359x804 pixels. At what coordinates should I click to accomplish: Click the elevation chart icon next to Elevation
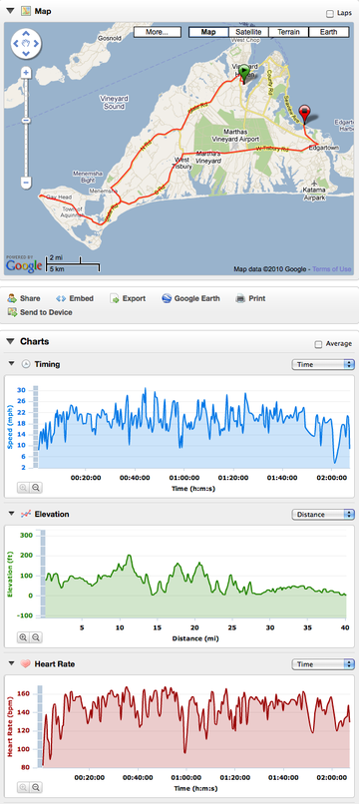click(x=26, y=514)
